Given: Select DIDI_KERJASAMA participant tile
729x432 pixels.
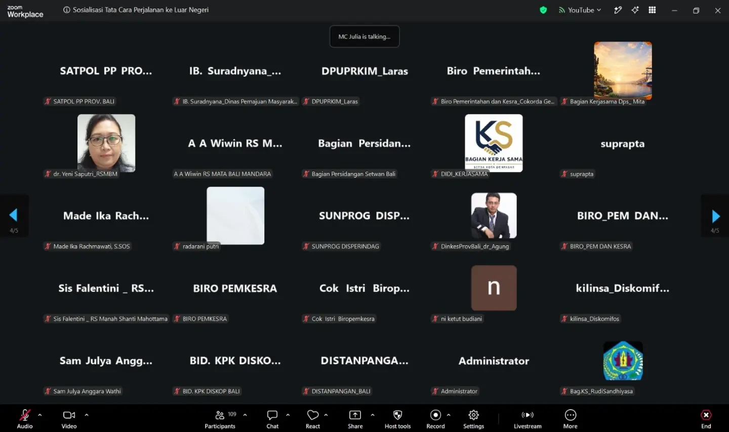Looking at the screenshot, I should [494, 143].
